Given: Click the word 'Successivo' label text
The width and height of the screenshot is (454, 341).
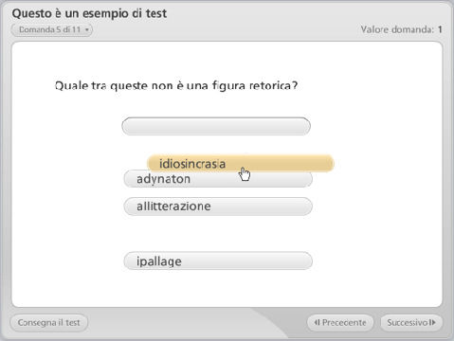Looking at the screenshot, I should pyautogui.click(x=408, y=322).
